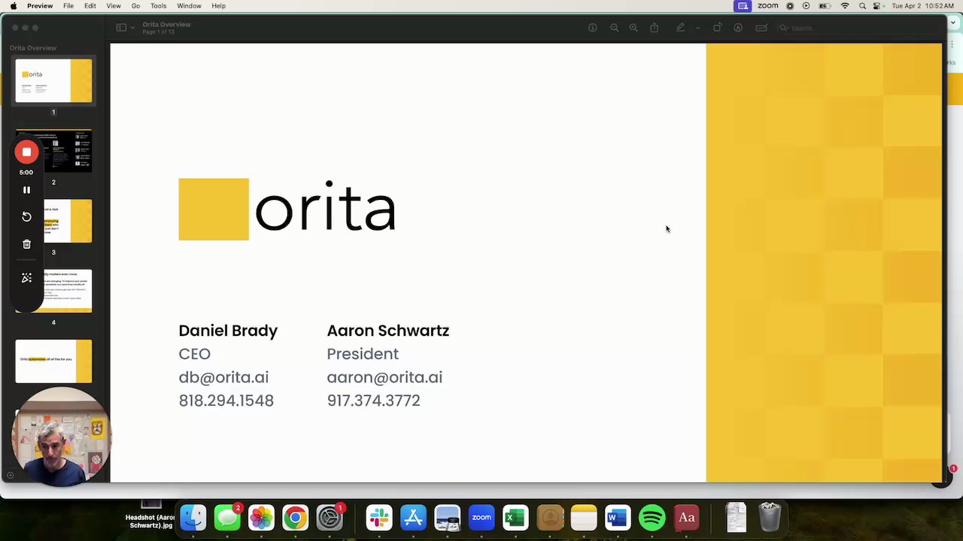Open System Settings from the Dock
Screen dimensions: 963x541
tap(330, 518)
